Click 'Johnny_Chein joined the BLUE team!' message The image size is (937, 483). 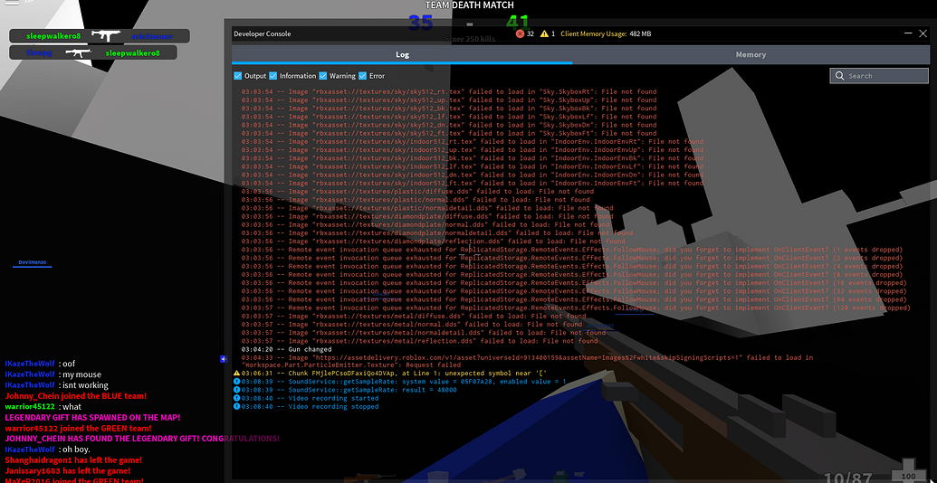(x=75, y=396)
